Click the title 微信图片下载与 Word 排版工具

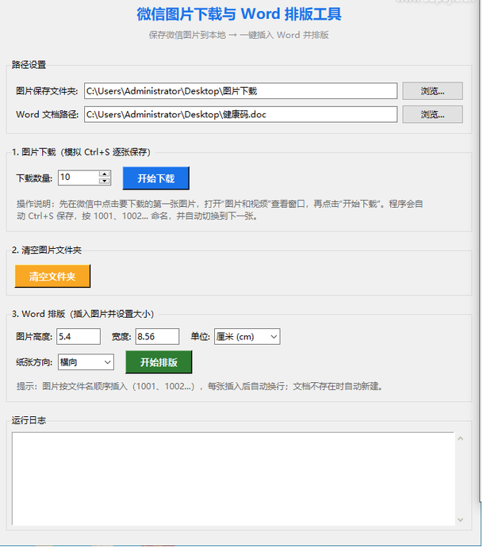pyautogui.click(x=239, y=14)
